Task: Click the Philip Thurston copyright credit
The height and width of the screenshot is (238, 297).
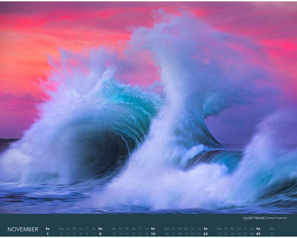Action: click(277, 218)
